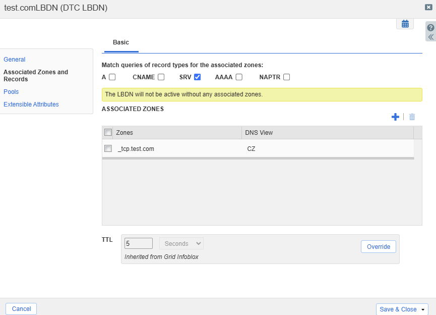This screenshot has width=436, height=315.
Task: Close the test.comLBDN dialog
Action: [428, 7]
